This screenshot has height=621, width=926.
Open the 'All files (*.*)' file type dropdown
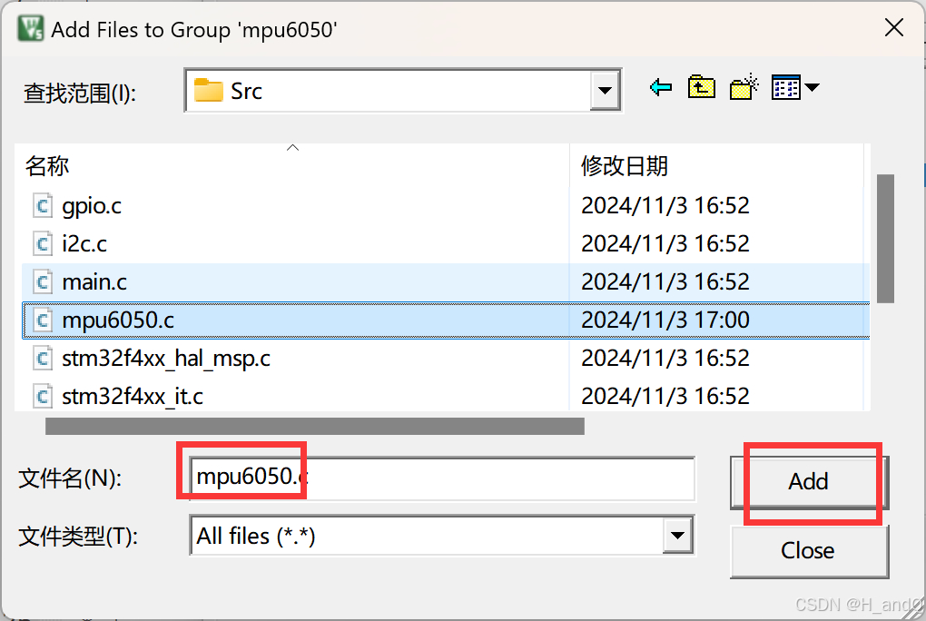677,536
